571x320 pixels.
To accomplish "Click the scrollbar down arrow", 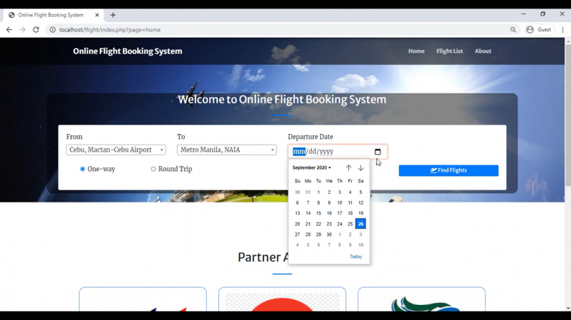I will pos(567,309).
